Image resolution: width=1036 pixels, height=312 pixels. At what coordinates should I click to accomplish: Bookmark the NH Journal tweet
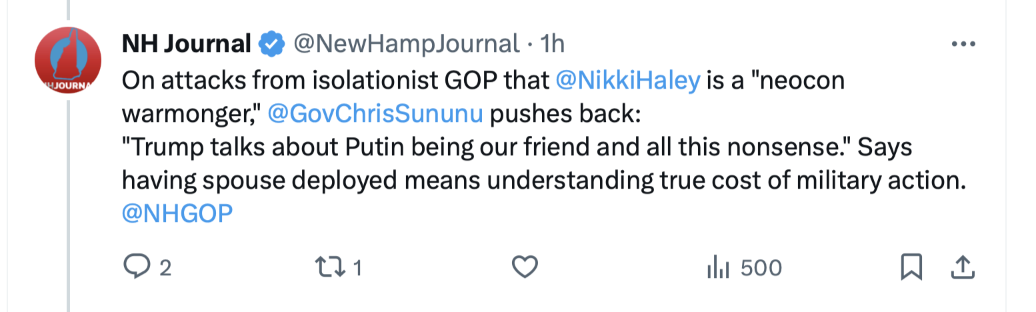coord(911,268)
